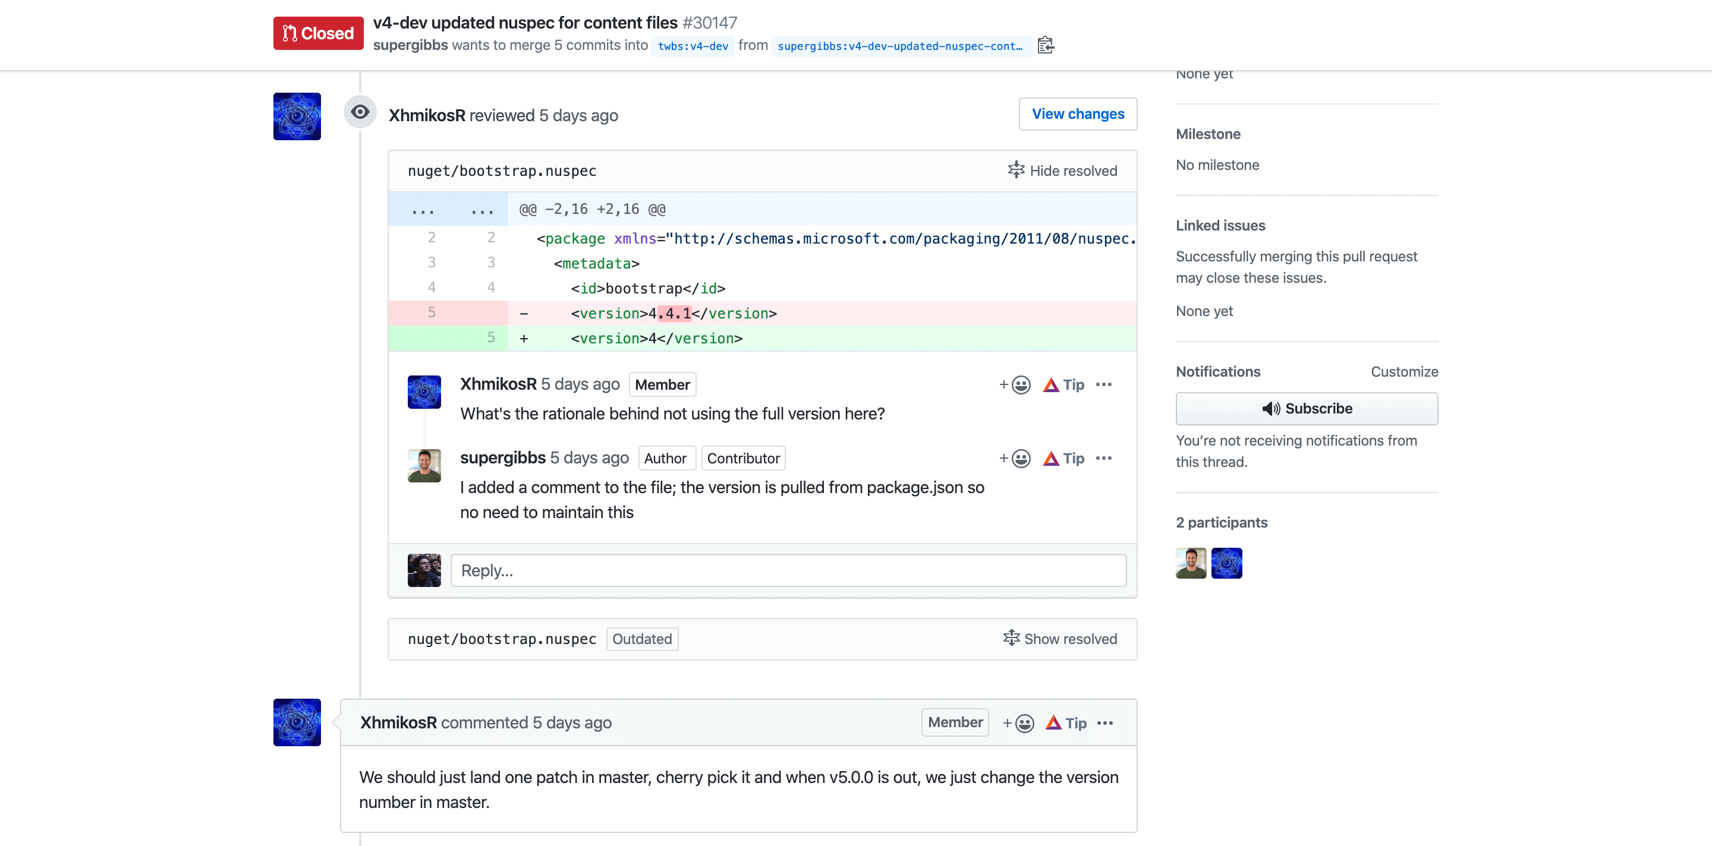This screenshot has height=846, width=1712.
Task: Expand the three-dot menu on XhmikosR bottom comment
Action: (x=1106, y=722)
